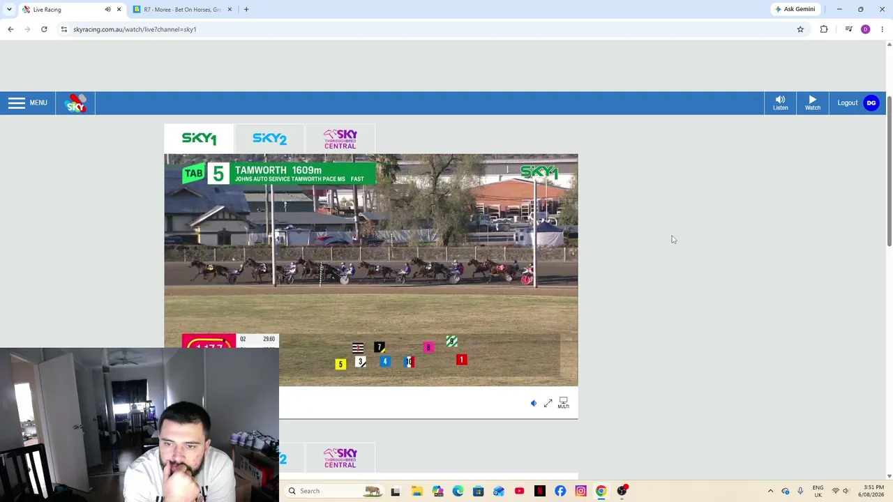Switch to the Live Racing tab

pos(70,10)
